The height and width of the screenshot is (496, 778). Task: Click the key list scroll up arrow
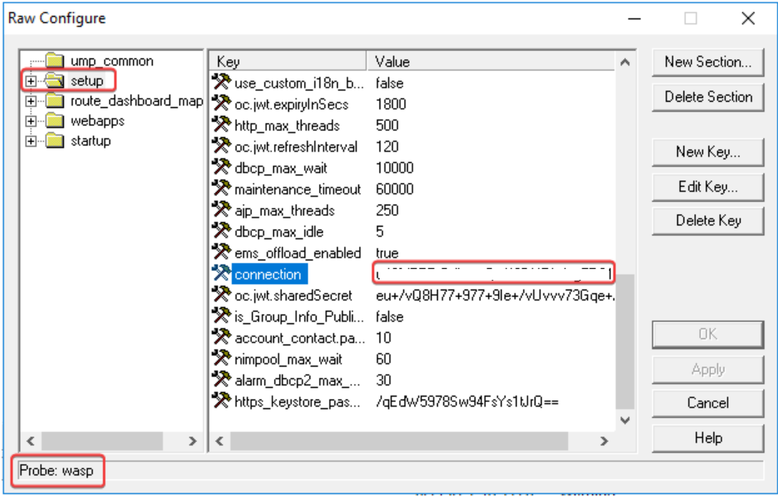[x=625, y=62]
